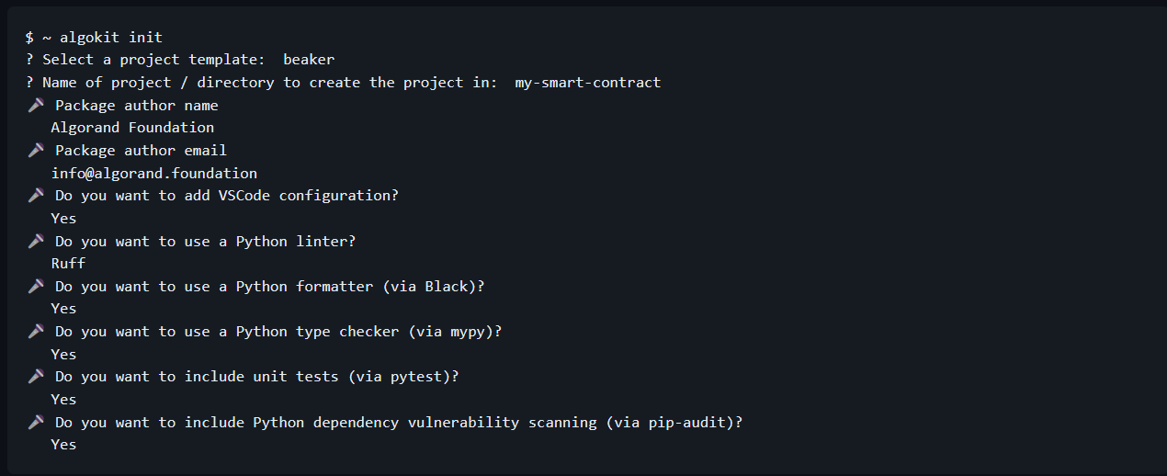Click the info@algorand.foundation email address
1167x476 pixels.
pyautogui.click(x=154, y=173)
